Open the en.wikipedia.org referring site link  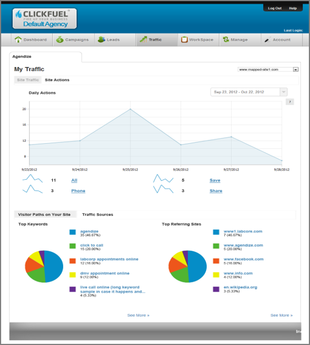[240, 287]
